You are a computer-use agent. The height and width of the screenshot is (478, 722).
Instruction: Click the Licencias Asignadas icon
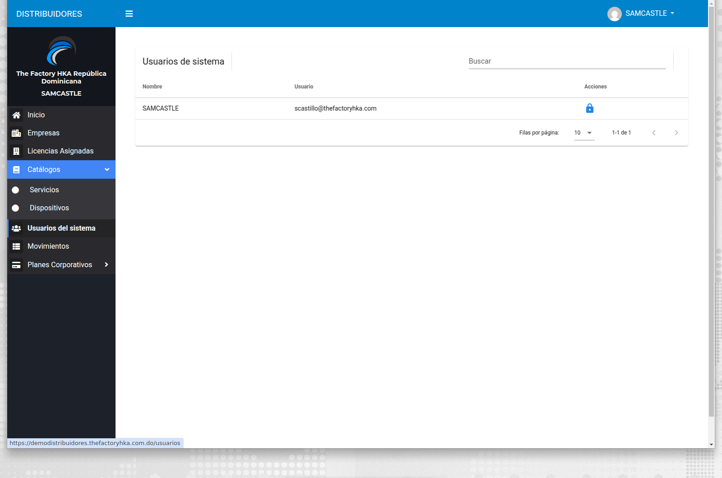(16, 151)
